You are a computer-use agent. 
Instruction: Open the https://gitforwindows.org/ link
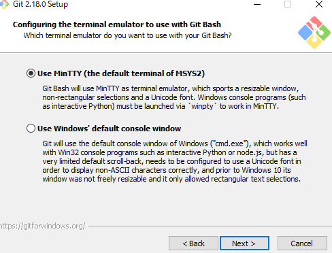click(x=42, y=226)
